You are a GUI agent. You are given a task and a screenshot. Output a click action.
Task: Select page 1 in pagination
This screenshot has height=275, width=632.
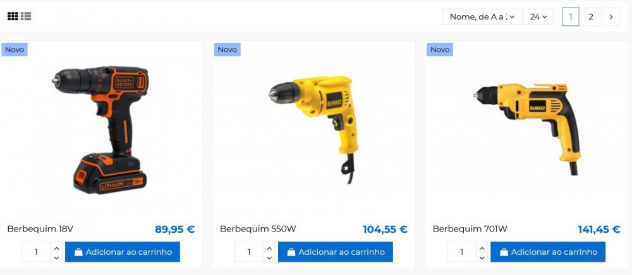(x=571, y=17)
